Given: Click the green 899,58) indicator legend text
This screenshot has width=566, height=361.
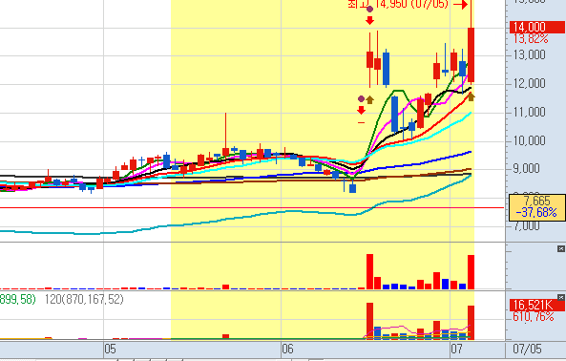Looking at the screenshot, I should [x=17, y=299].
